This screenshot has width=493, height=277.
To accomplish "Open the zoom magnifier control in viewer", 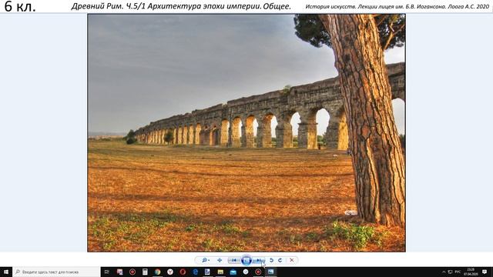I will (x=206, y=260).
